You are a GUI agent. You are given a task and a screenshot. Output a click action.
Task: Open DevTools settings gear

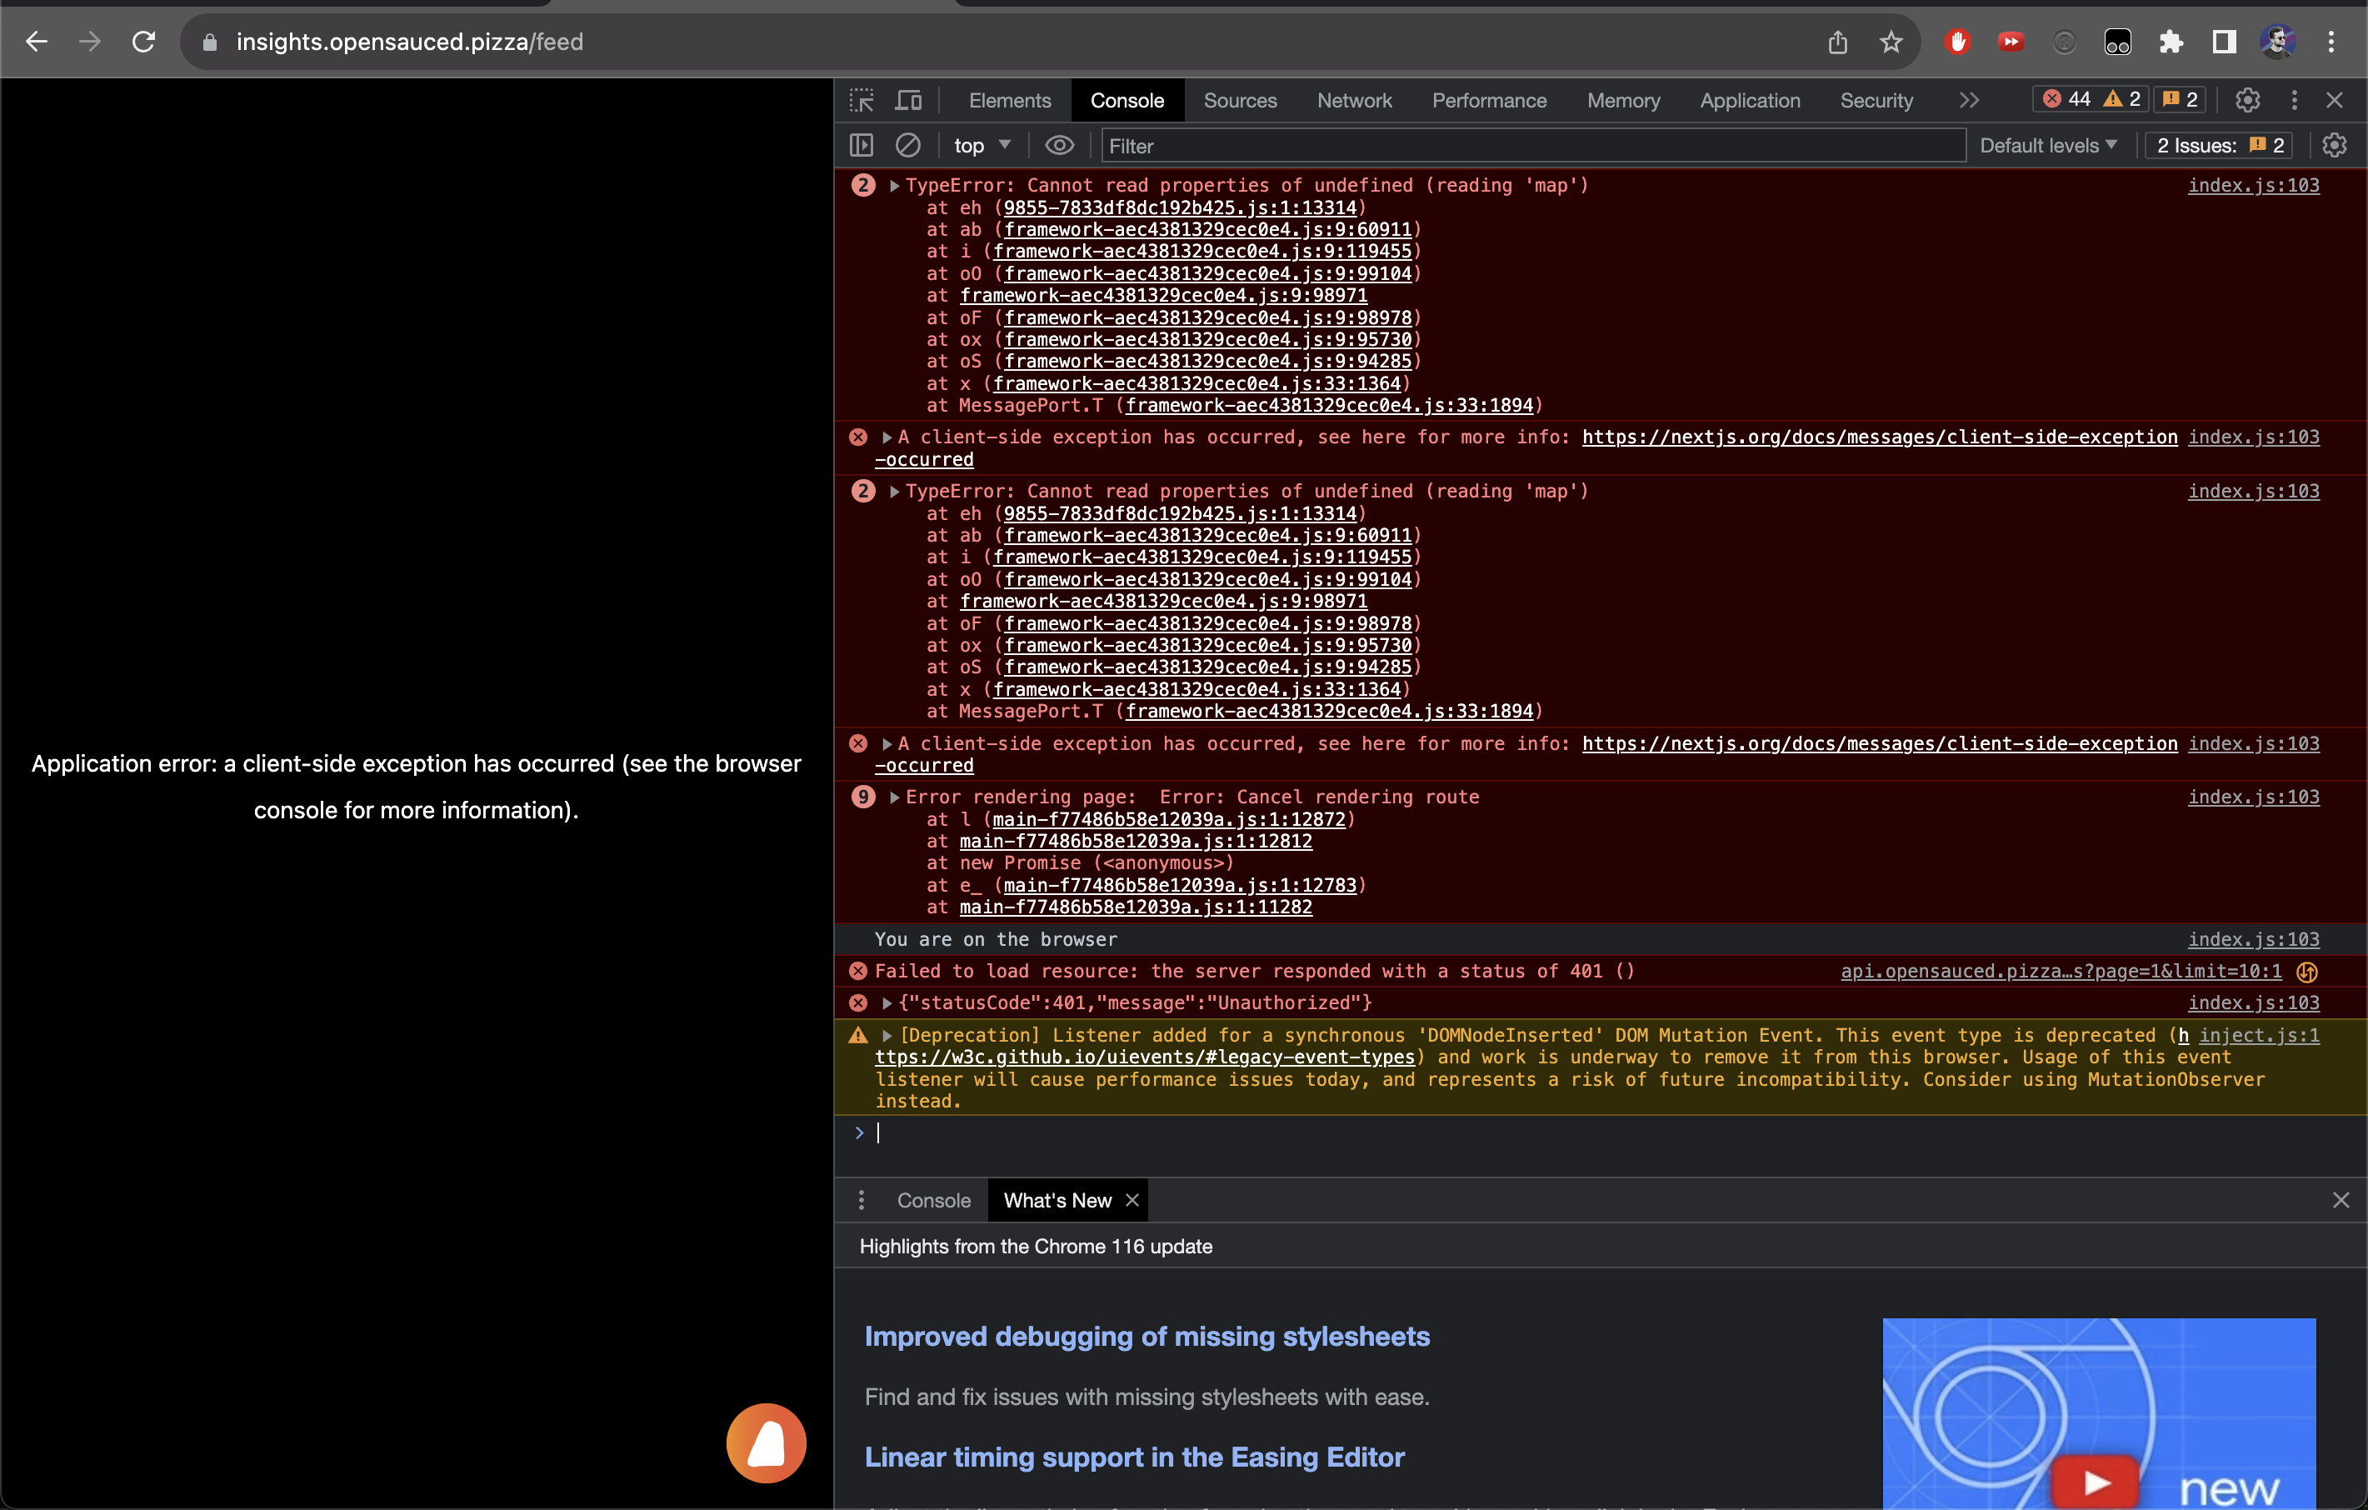(2248, 99)
